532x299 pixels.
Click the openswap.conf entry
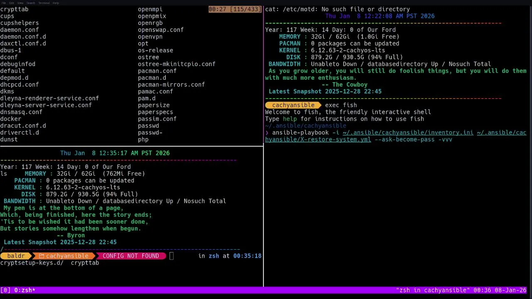161,29
